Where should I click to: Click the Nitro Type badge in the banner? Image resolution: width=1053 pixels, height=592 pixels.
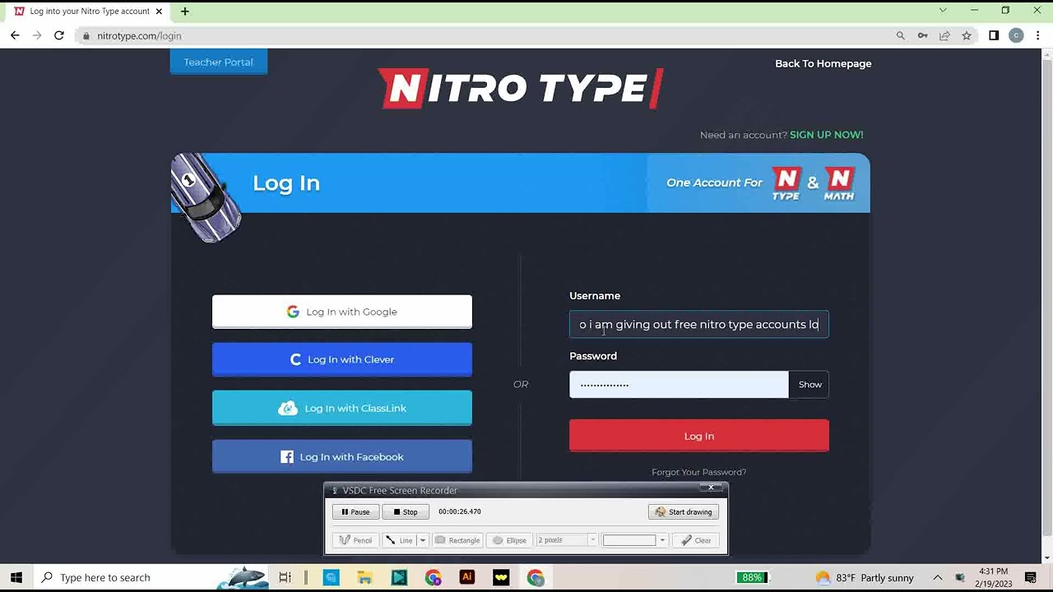click(x=786, y=184)
